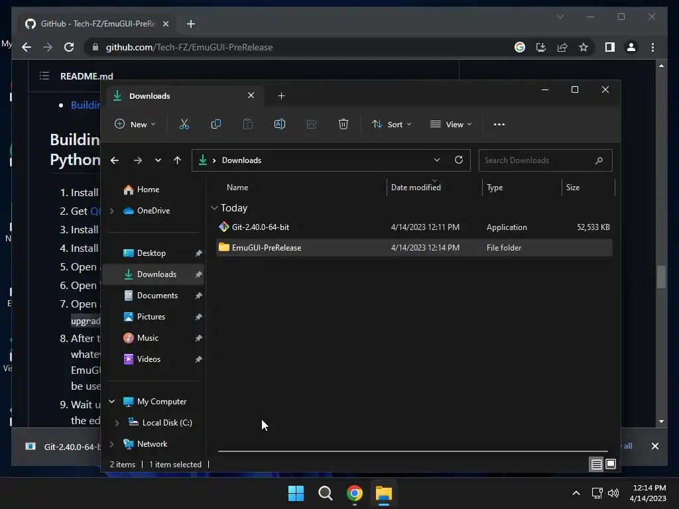The width and height of the screenshot is (679, 509).
Task: Open Chrome three-dot menu
Action: [x=652, y=47]
